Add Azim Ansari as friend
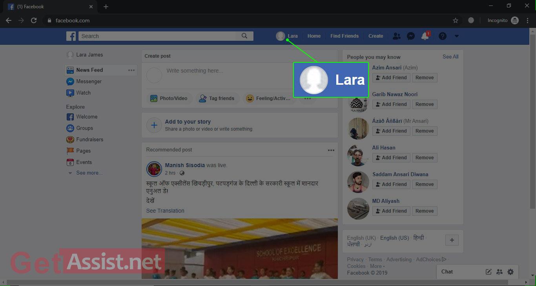536x286 pixels. point(391,78)
